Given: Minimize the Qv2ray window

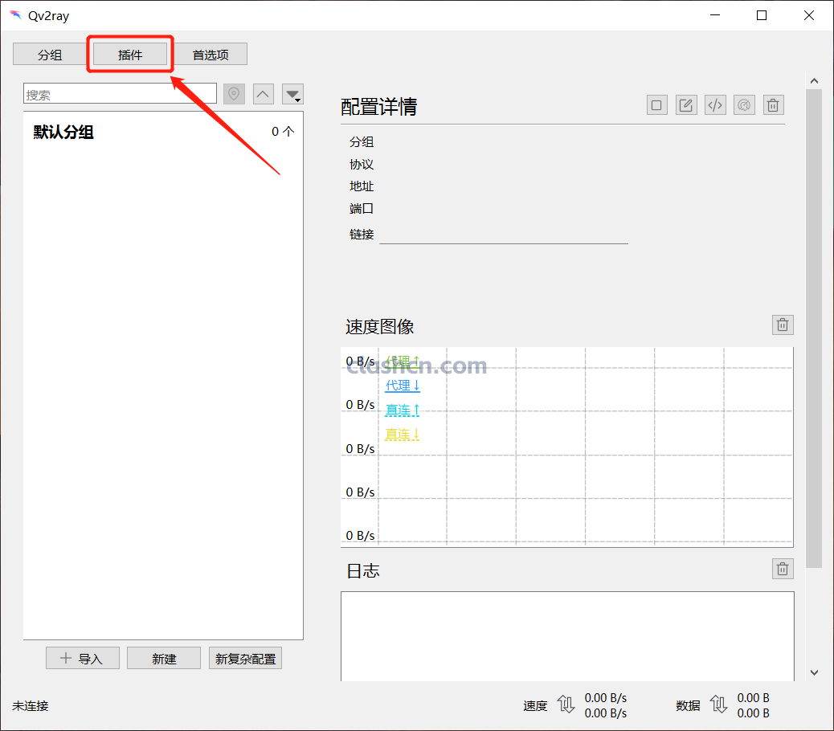Looking at the screenshot, I should tap(715, 15).
